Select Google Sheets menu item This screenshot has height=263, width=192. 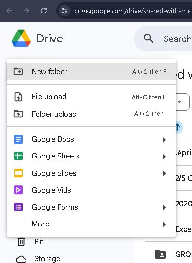(x=91, y=156)
